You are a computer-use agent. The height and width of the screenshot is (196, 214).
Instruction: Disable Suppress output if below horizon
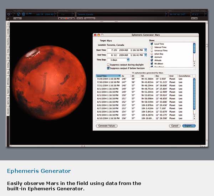(108, 68)
